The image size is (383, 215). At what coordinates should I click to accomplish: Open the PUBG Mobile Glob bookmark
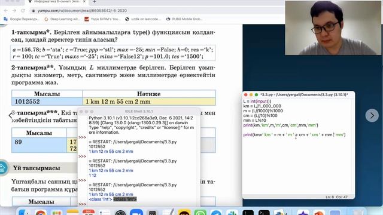click(x=184, y=19)
